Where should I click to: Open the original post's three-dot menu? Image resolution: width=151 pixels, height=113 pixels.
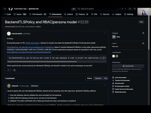click(104, 33)
